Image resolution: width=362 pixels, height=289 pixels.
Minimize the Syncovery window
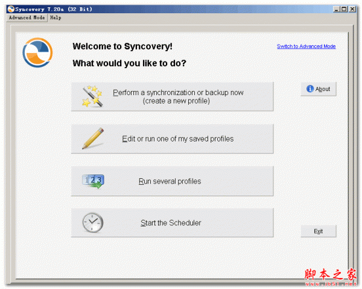click(x=337, y=9)
